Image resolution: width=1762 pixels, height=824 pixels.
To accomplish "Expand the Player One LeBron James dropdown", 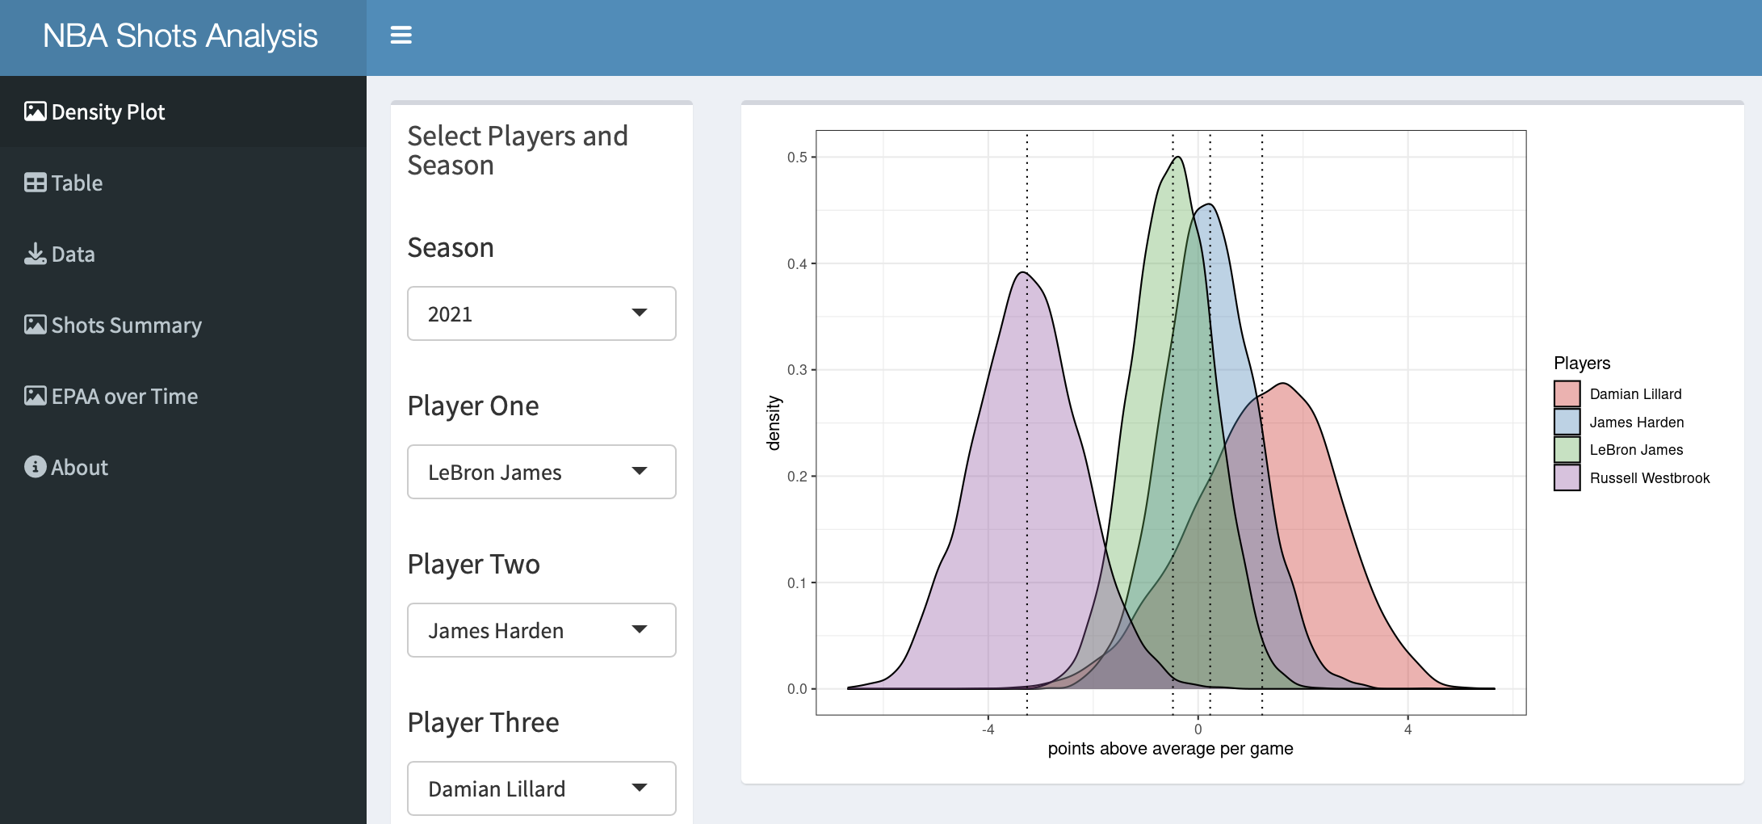I will (x=541, y=472).
